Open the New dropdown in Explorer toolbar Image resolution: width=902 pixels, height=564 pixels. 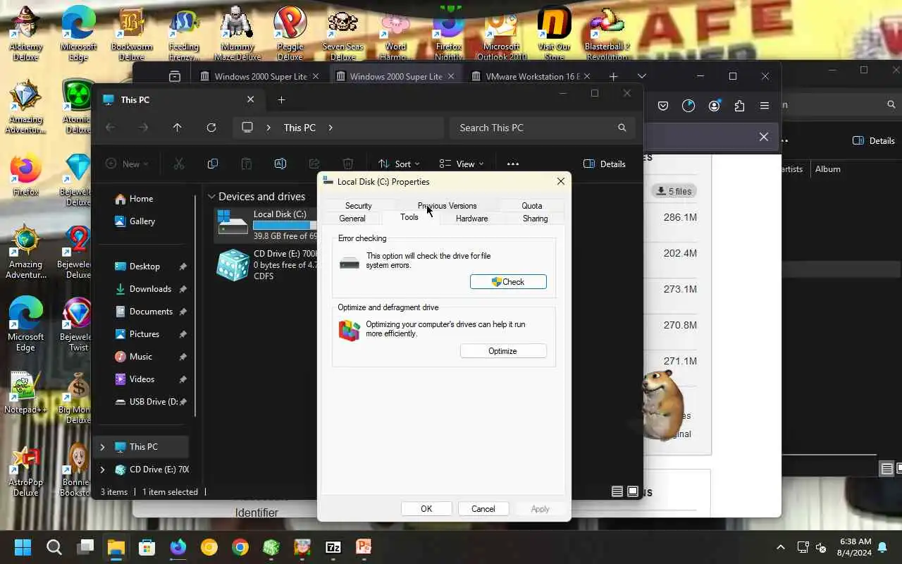pos(127,164)
